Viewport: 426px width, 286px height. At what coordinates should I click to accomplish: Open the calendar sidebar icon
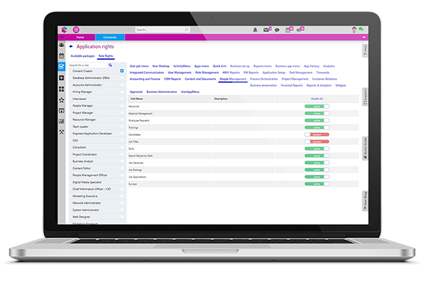point(62,56)
